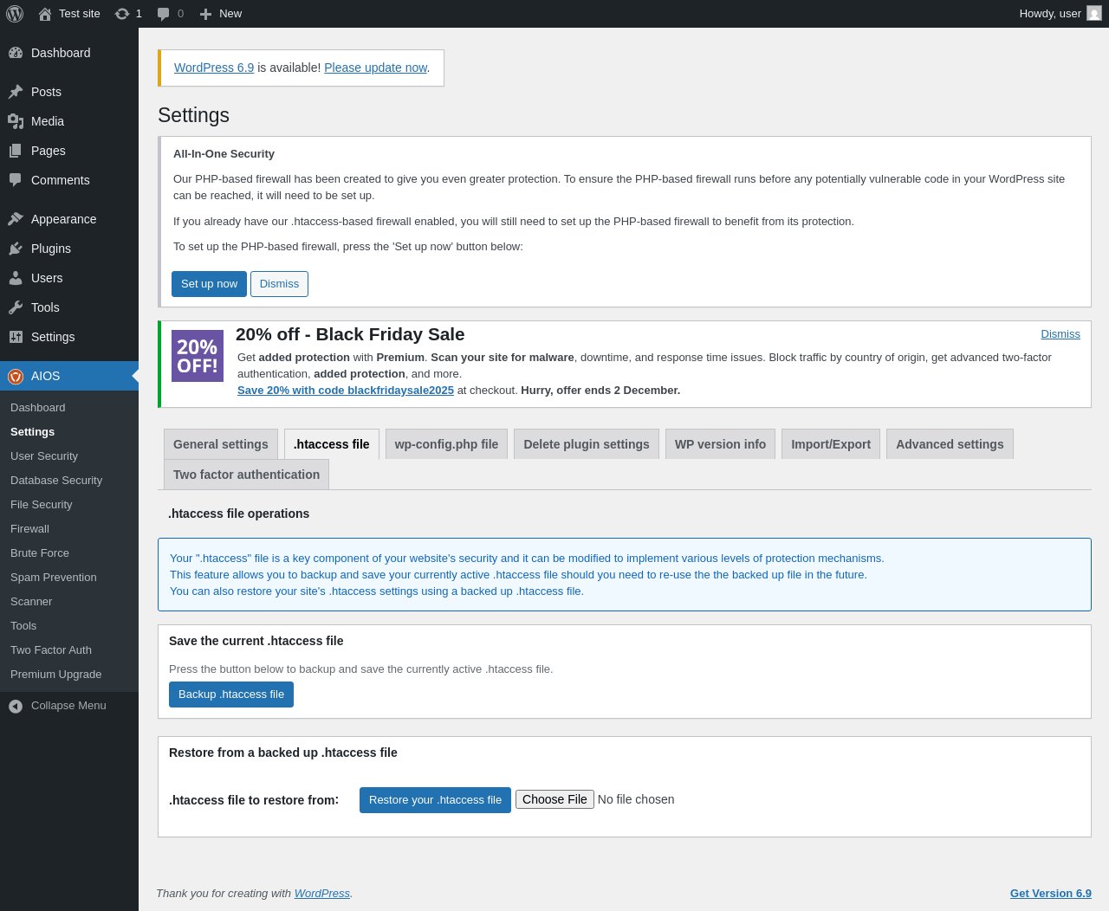Open the Test site home icon
The image size is (1109, 911).
point(45,14)
